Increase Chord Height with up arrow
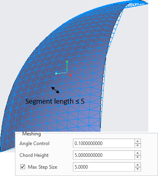 pos(138,153)
